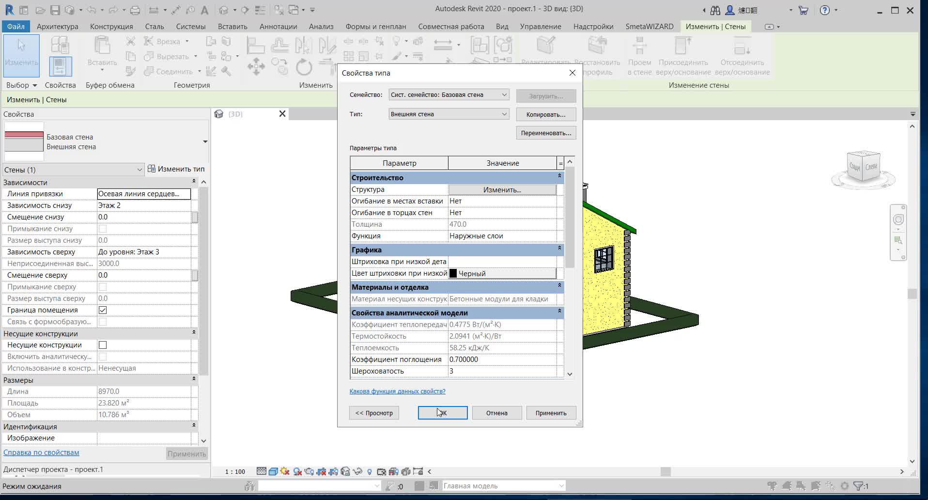The image size is (928, 500).
Task: Click the Type Properties icon above Properties button
Action: [x=60, y=45]
